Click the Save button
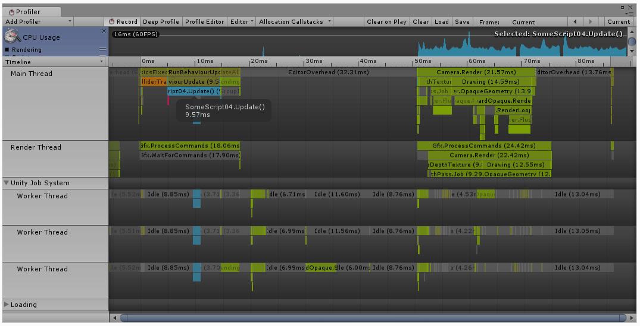Screen dimensions: 640x326 [462, 21]
